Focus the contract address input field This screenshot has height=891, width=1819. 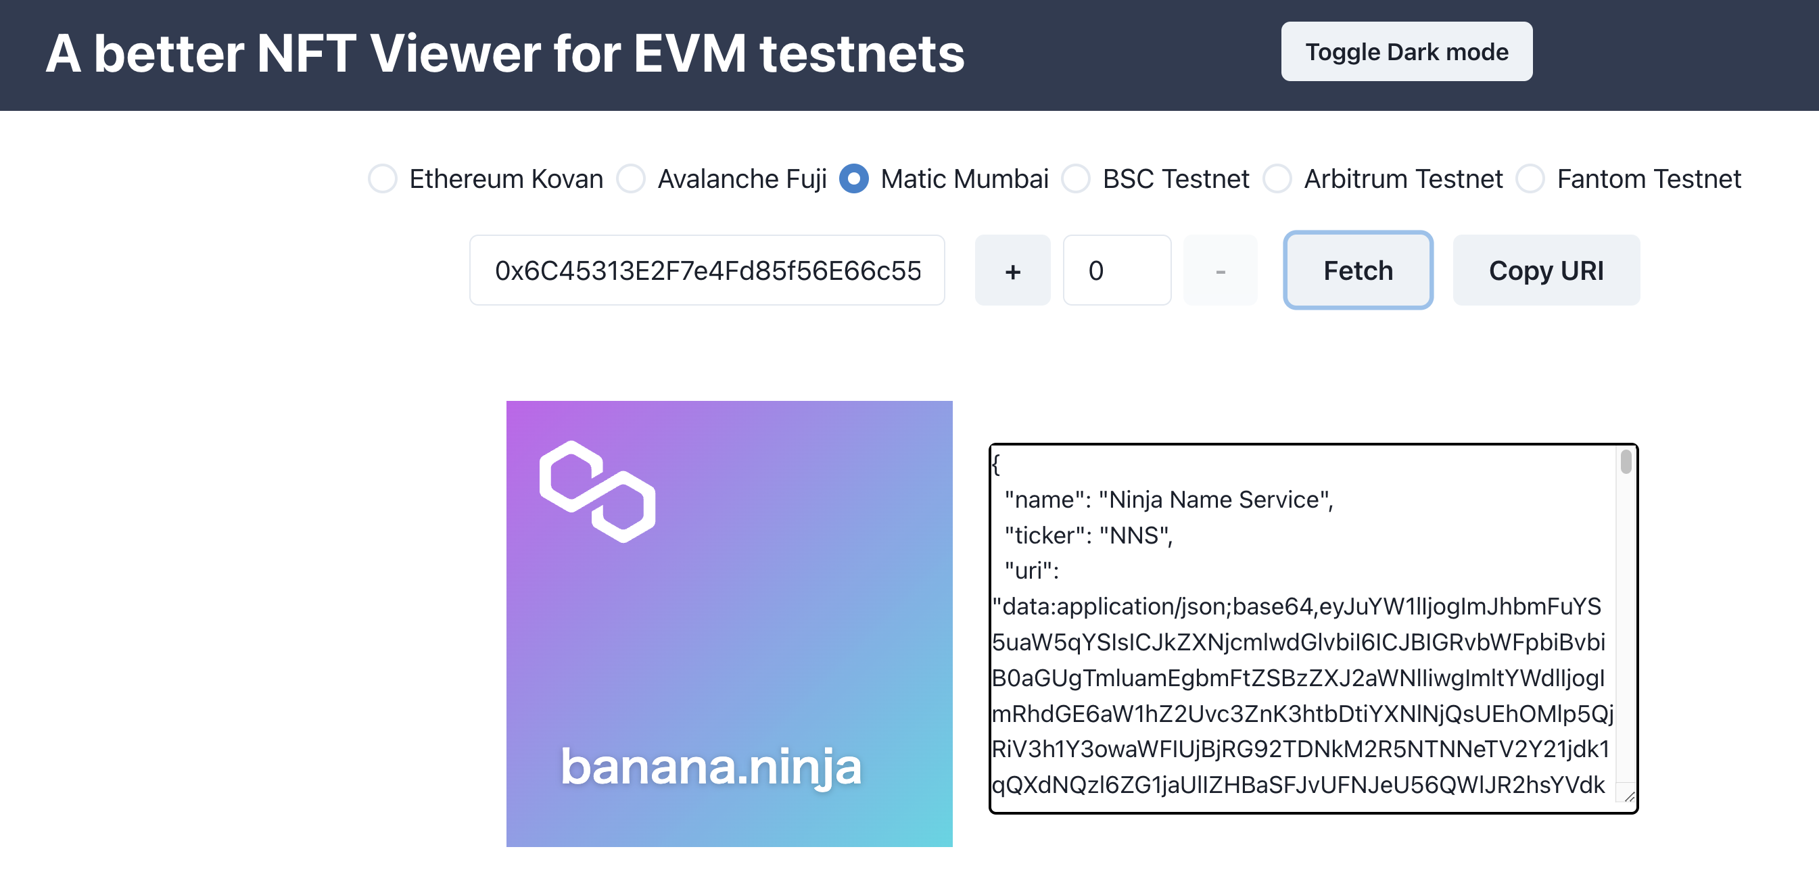coord(707,270)
